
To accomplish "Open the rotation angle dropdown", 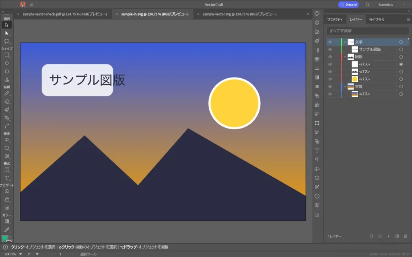I will click(x=37, y=254).
